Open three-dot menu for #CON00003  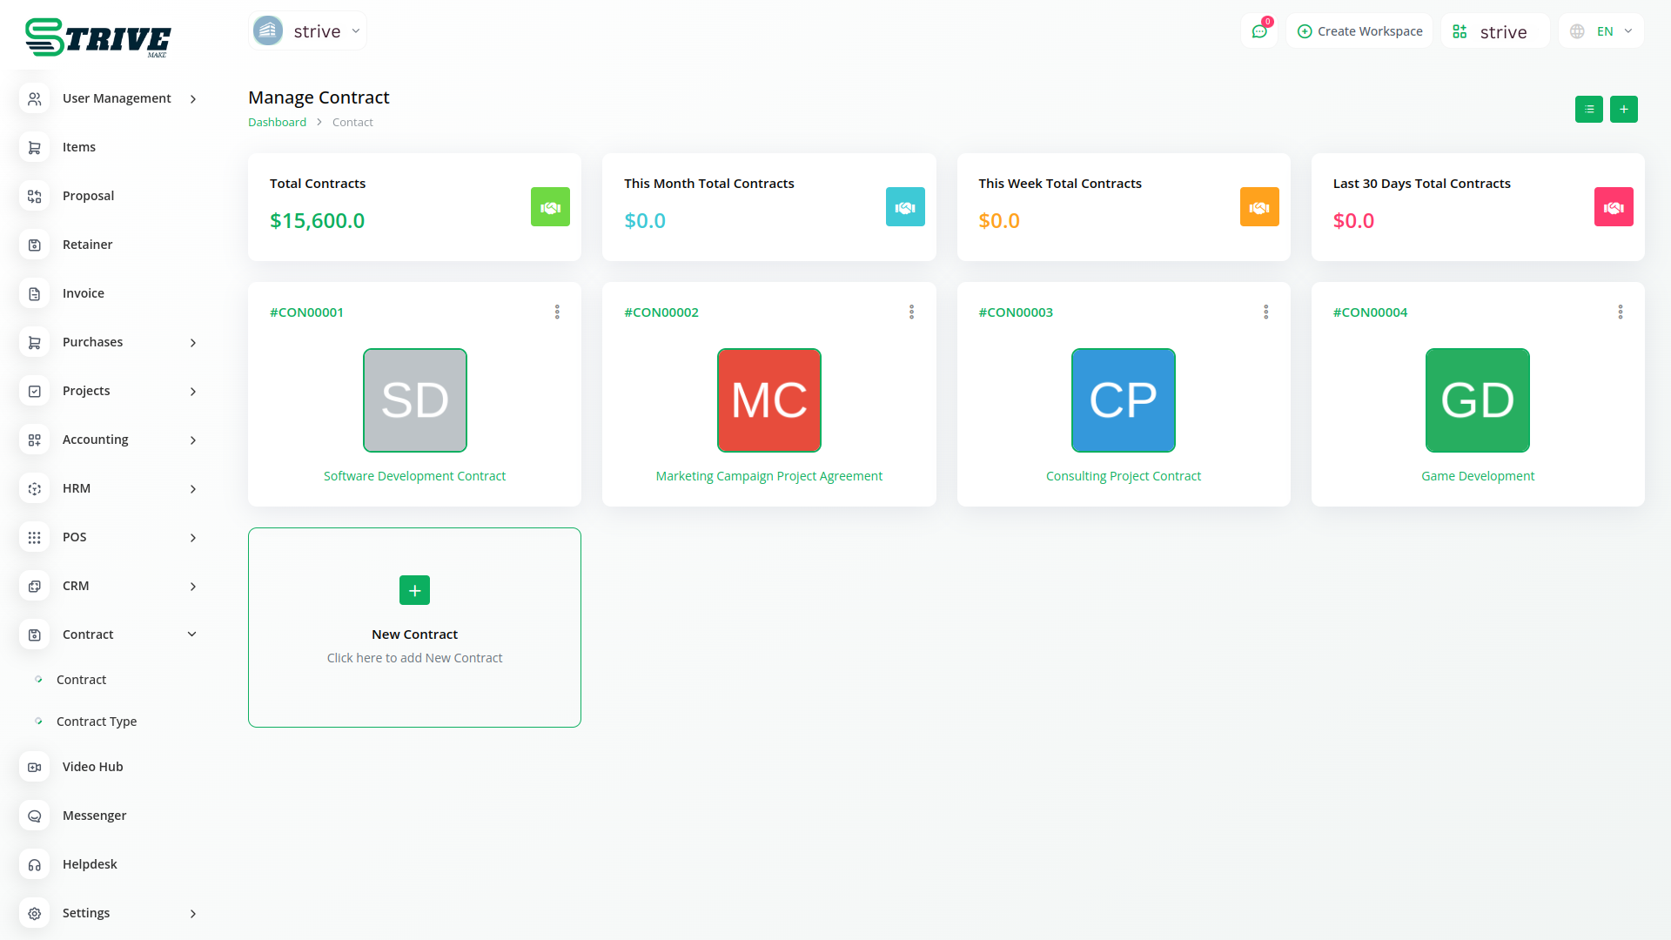[x=1265, y=312]
